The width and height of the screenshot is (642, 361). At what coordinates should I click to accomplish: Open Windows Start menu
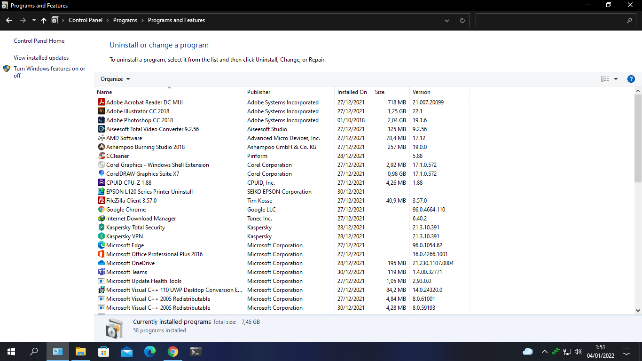11,352
